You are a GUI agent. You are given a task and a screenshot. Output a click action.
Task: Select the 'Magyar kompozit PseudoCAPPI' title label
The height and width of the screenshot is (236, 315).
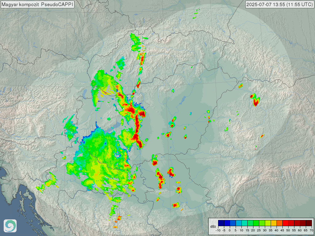tap(37, 4)
